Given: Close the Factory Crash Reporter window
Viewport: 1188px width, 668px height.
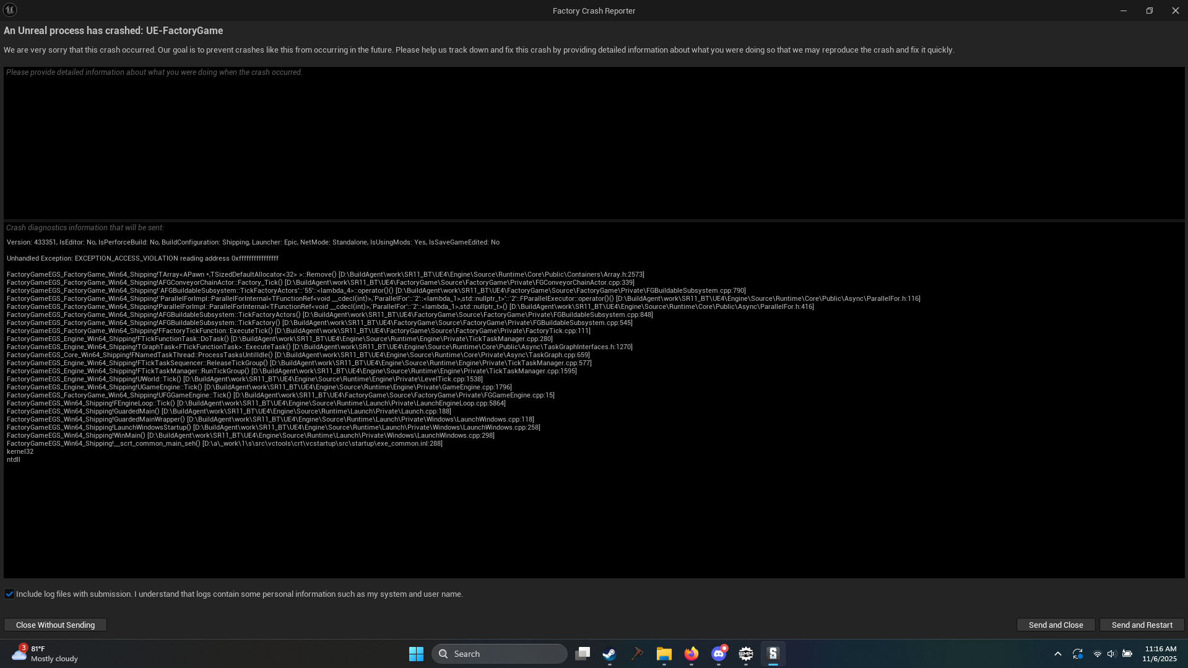Looking at the screenshot, I should (1175, 11).
